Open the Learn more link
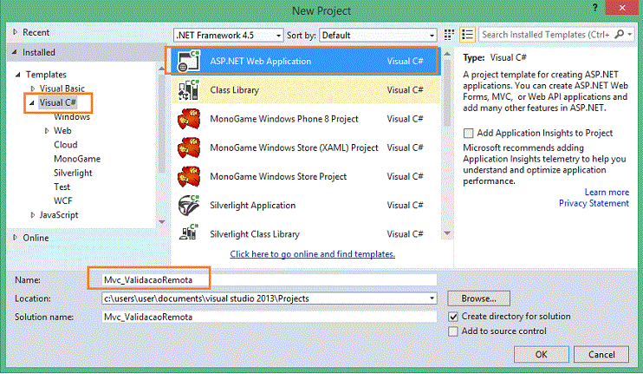The width and height of the screenshot is (643, 374). coord(607,192)
